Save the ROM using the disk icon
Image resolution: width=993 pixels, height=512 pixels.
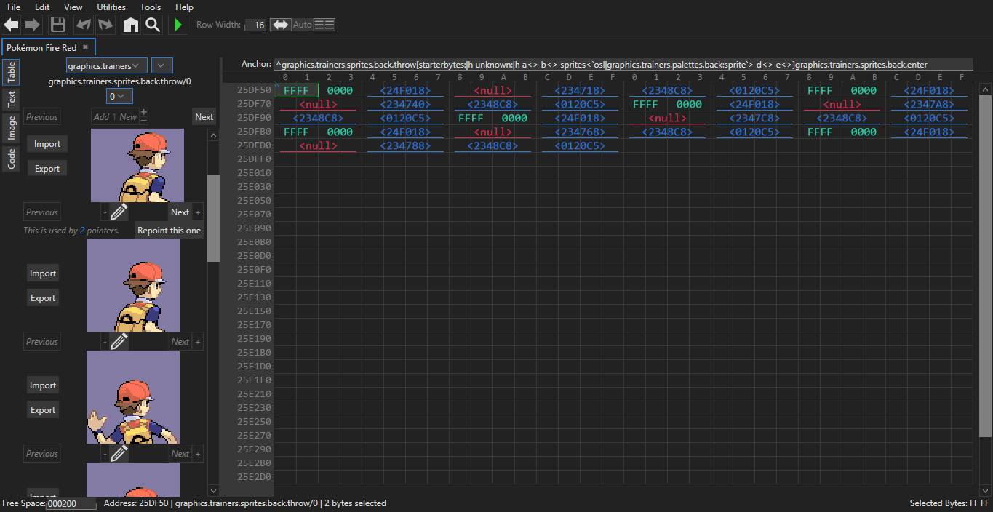57,24
